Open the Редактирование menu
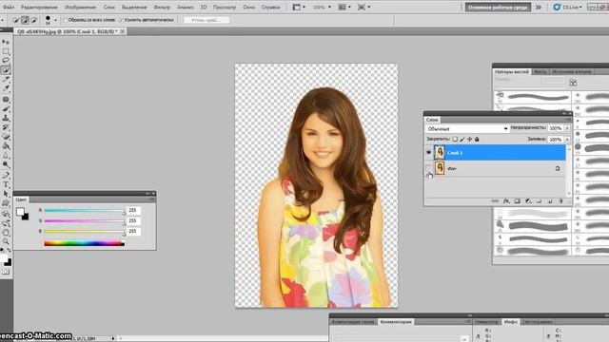 pyautogui.click(x=39, y=7)
